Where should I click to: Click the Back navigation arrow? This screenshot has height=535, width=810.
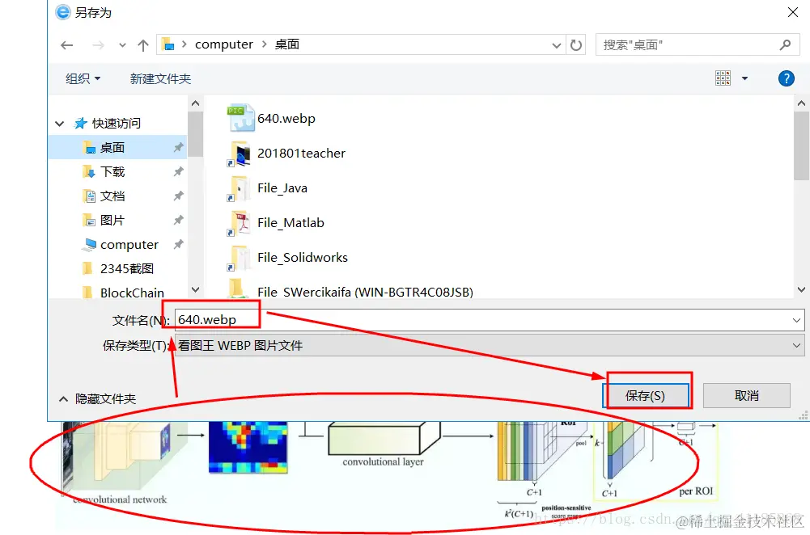coord(66,45)
